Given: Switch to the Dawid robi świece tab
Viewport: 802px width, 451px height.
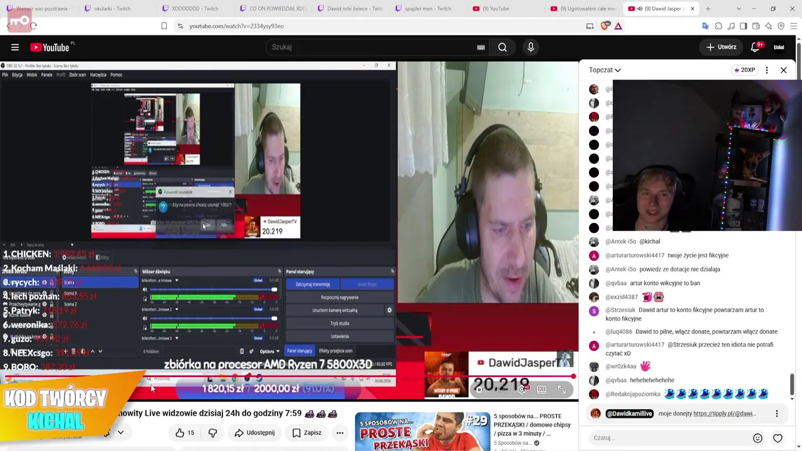Looking at the screenshot, I should tap(350, 9).
